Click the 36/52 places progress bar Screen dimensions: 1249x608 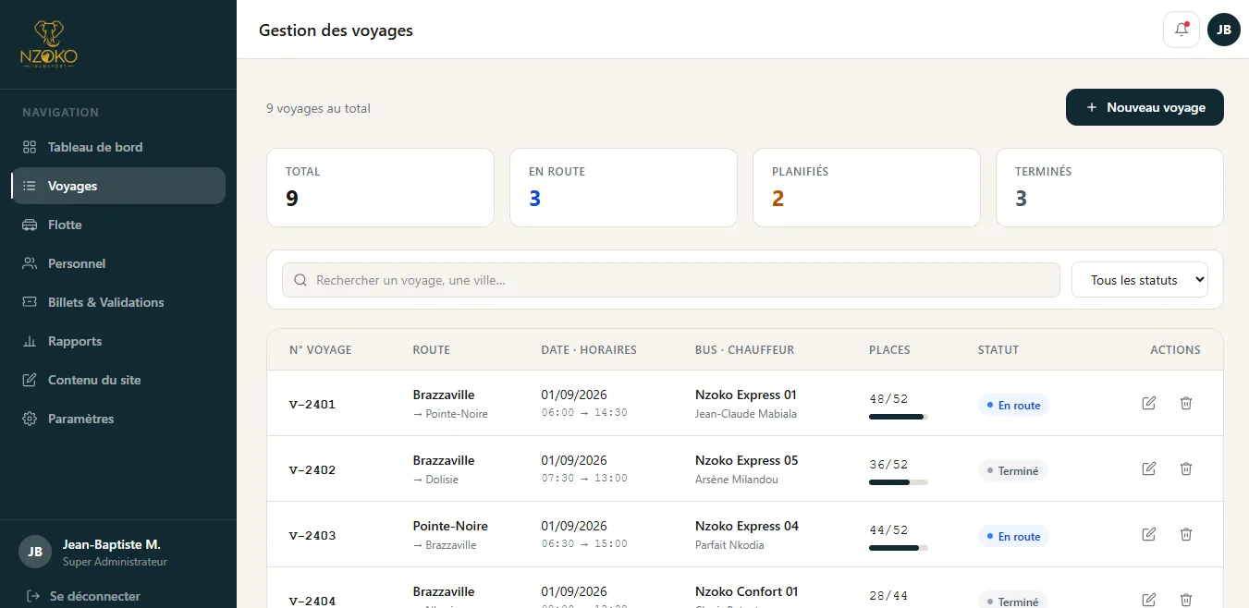(899, 482)
